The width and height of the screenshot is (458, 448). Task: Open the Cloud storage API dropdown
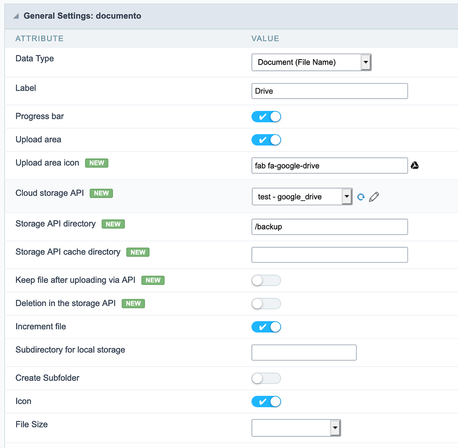(x=302, y=197)
